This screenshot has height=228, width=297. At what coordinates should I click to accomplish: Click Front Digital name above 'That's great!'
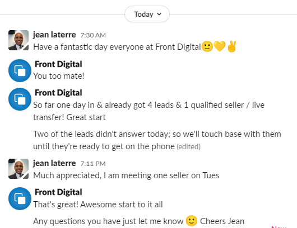58,192
